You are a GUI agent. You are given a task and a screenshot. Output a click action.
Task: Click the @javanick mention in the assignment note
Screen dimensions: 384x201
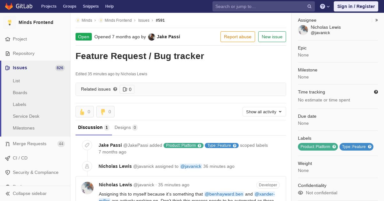tap(191, 166)
